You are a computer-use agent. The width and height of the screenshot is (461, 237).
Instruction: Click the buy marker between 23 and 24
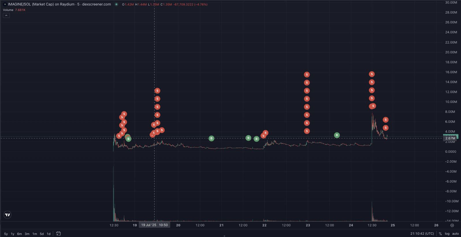coord(337,135)
